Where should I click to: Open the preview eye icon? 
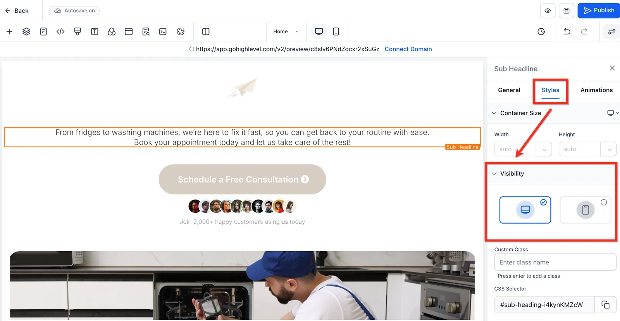click(x=548, y=11)
